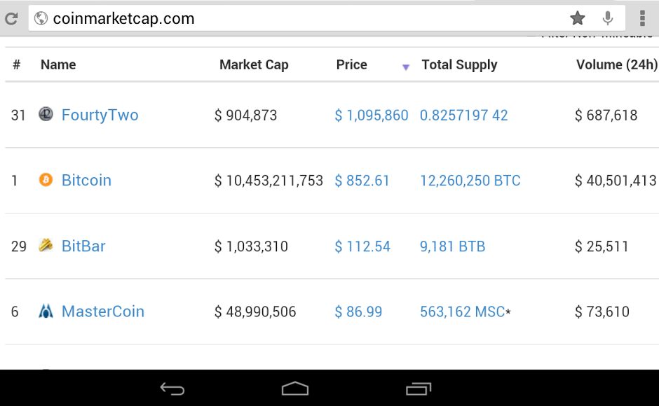
Task: Open the FourtyTwo coin link
Action: pos(100,115)
